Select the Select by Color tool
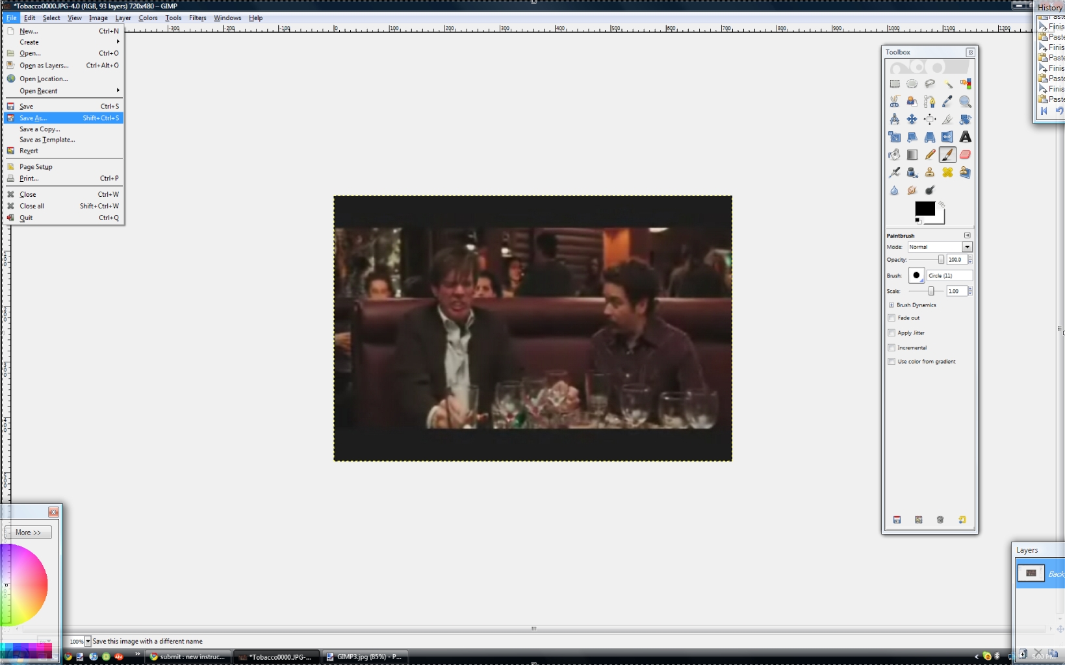Image resolution: width=1065 pixels, height=665 pixels. pos(965,84)
